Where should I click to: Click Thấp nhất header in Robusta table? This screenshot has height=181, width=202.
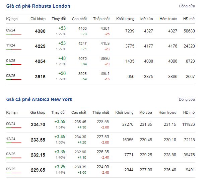pos(102,19)
